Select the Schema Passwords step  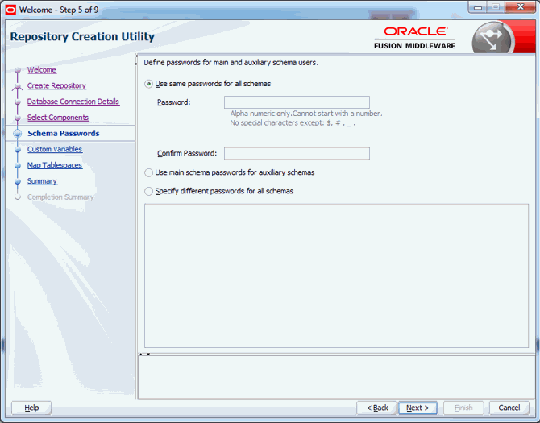[64, 133]
